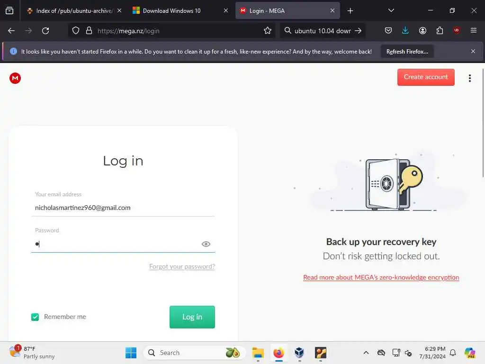Click the taskbar Search box
Screen dimensions: 485x364
pyautogui.click(x=194, y=353)
